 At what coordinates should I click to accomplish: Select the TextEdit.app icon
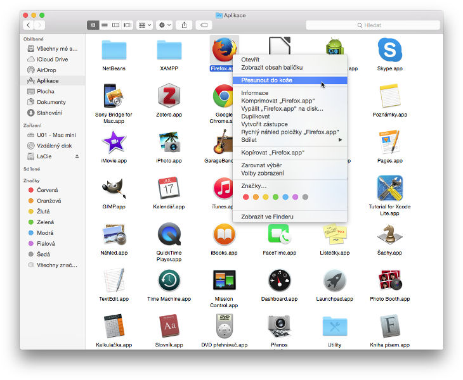pos(114,280)
